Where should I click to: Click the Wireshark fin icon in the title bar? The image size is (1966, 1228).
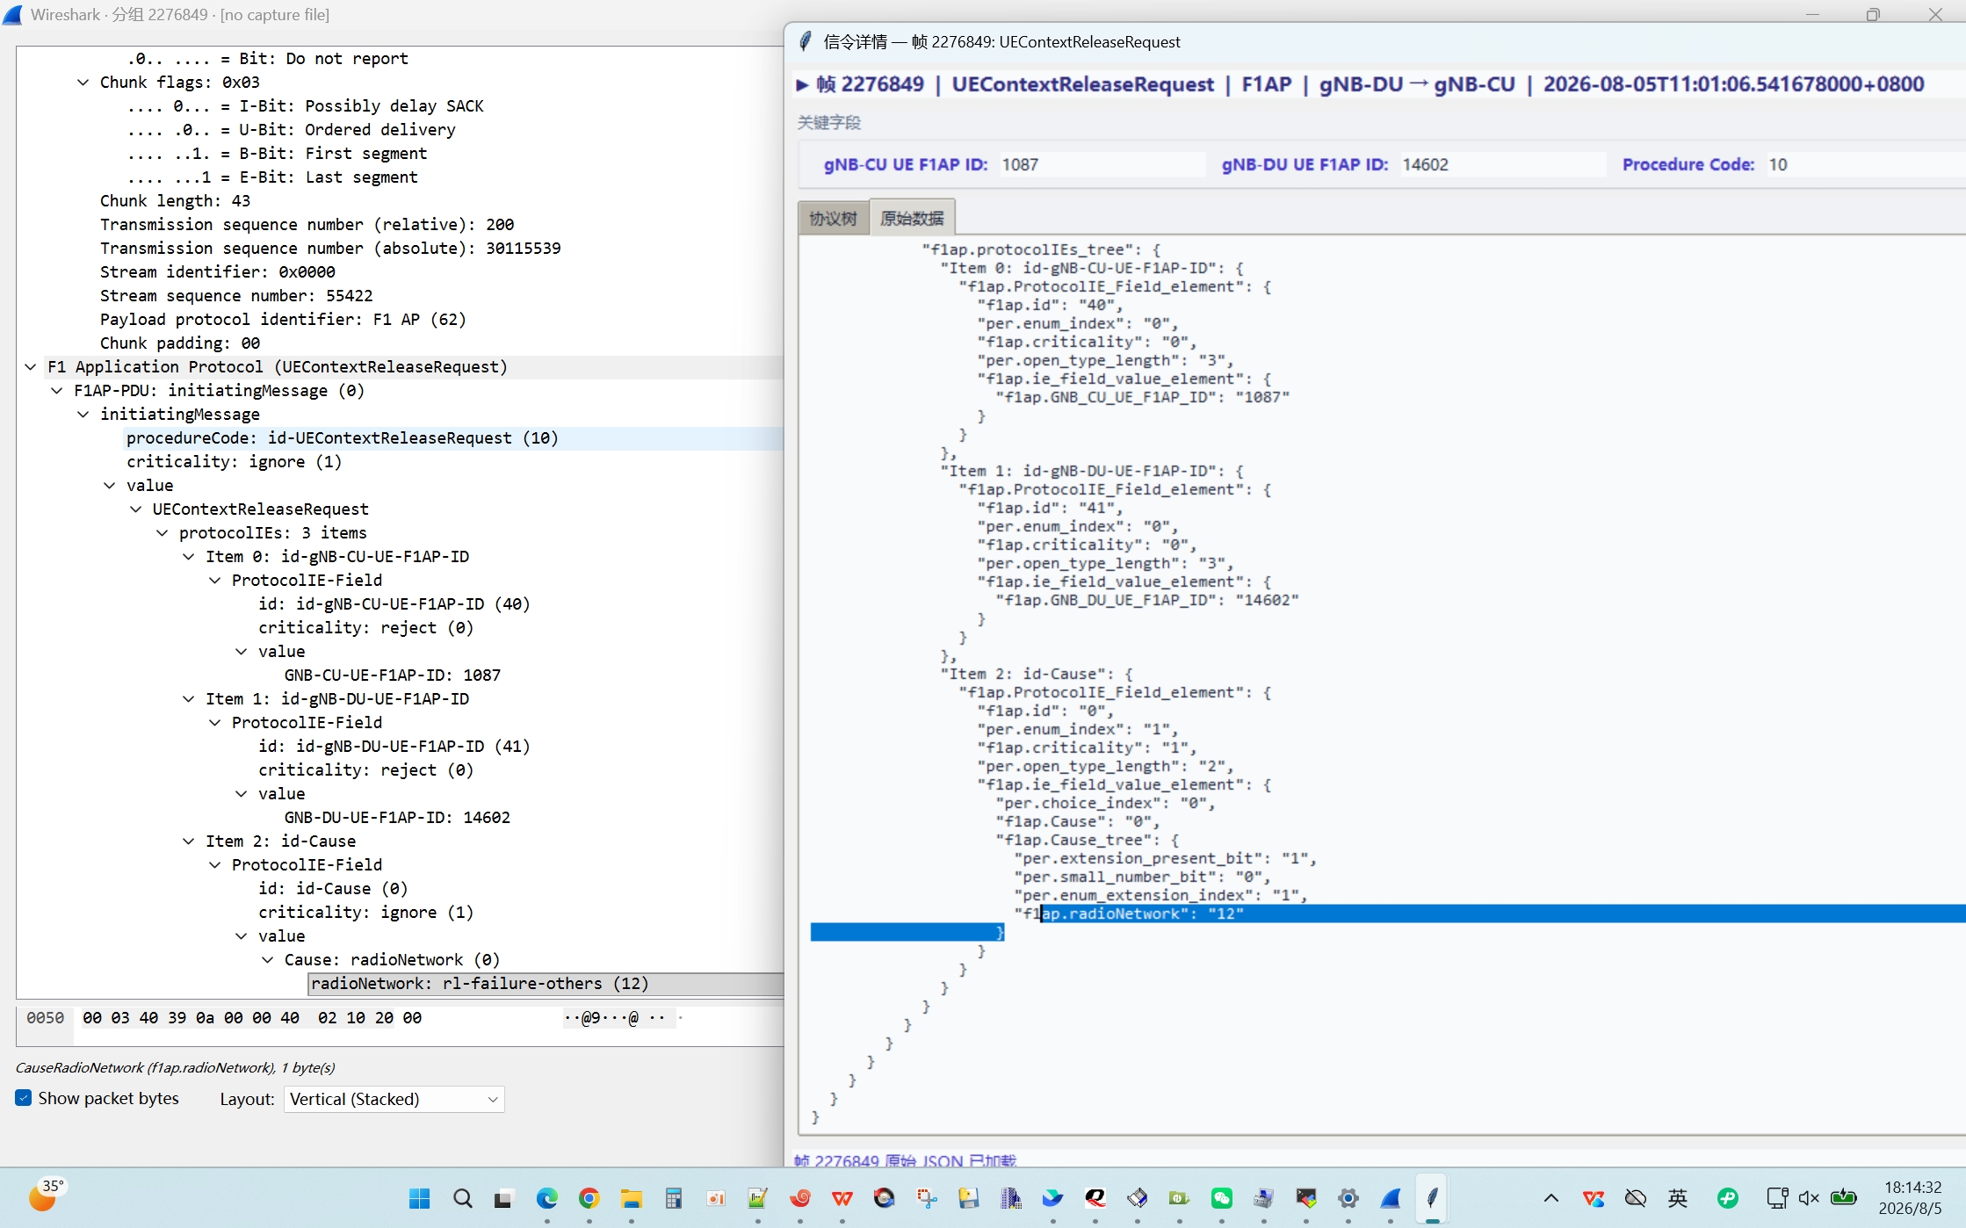click(x=13, y=15)
